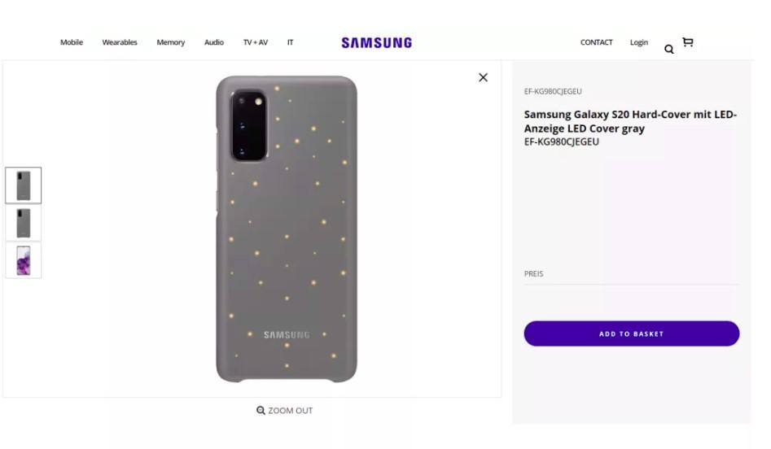Open the search magnifier icon in header
The image size is (771, 449).
668,50
